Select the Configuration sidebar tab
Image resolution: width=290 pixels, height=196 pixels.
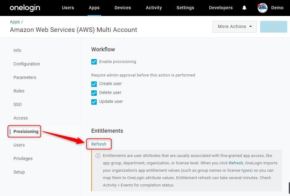pos(27,64)
